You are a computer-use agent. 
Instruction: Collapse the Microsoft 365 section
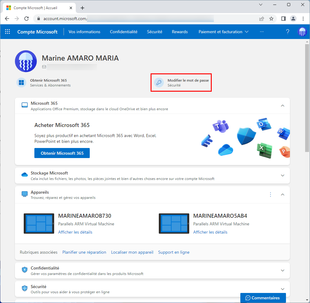click(x=283, y=106)
